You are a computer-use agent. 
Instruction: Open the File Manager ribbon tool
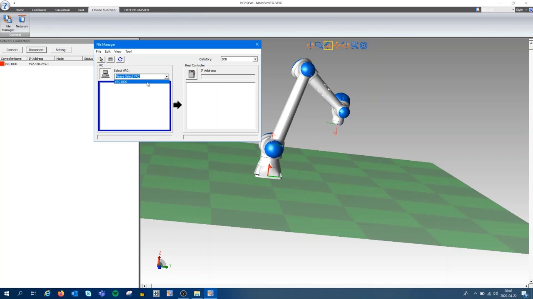[x=8, y=23]
